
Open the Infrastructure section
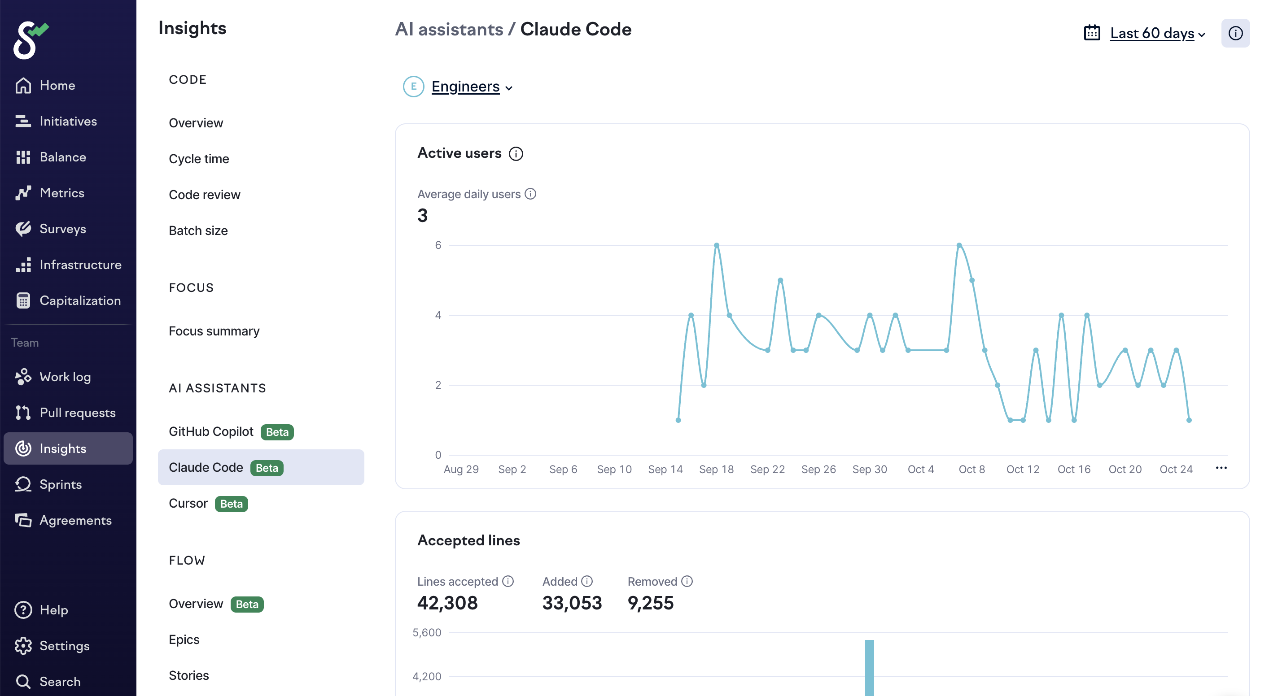pyautogui.click(x=80, y=265)
